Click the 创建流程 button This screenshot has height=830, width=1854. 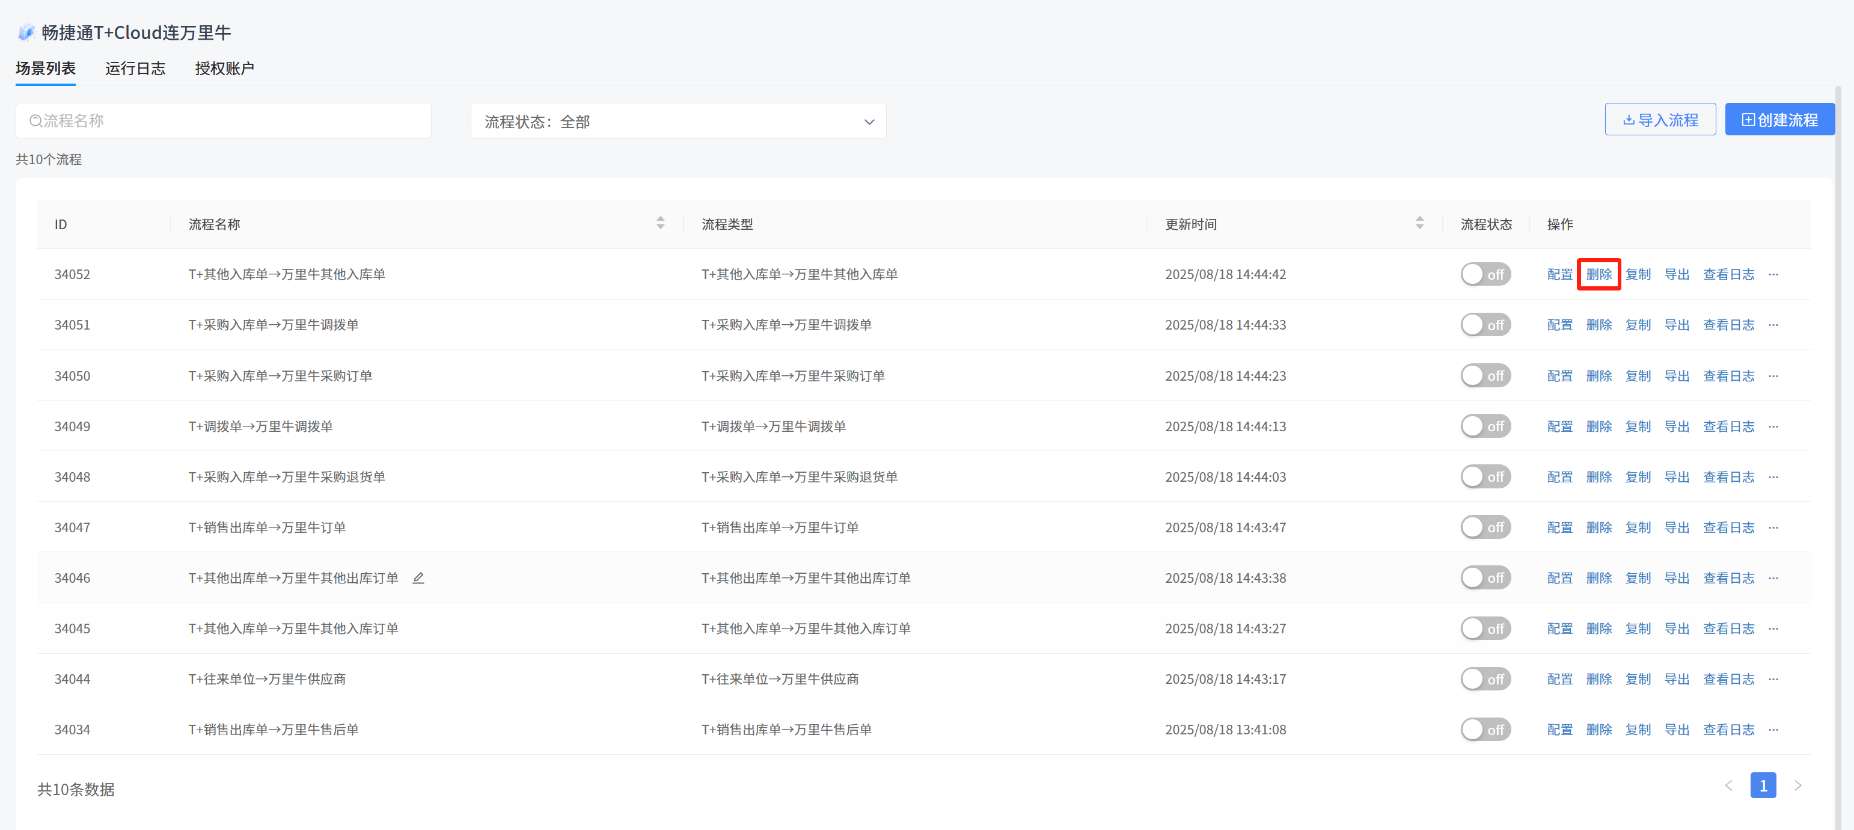(1779, 120)
